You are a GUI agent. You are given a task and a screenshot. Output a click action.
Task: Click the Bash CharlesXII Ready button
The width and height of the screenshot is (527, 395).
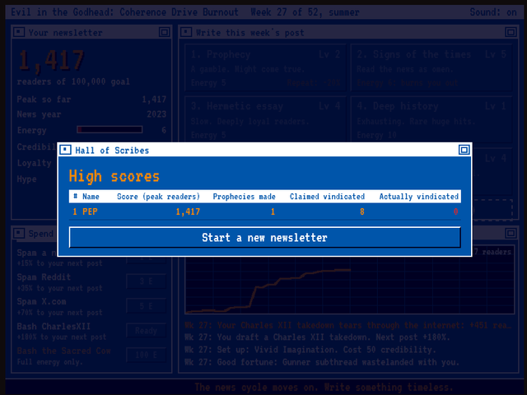(147, 331)
